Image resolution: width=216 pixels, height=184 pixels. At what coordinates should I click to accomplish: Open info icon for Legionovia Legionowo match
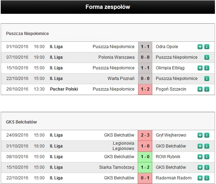(207, 146)
